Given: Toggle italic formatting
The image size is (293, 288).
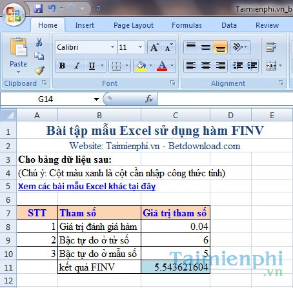Looking at the screenshot, I should (77, 66).
